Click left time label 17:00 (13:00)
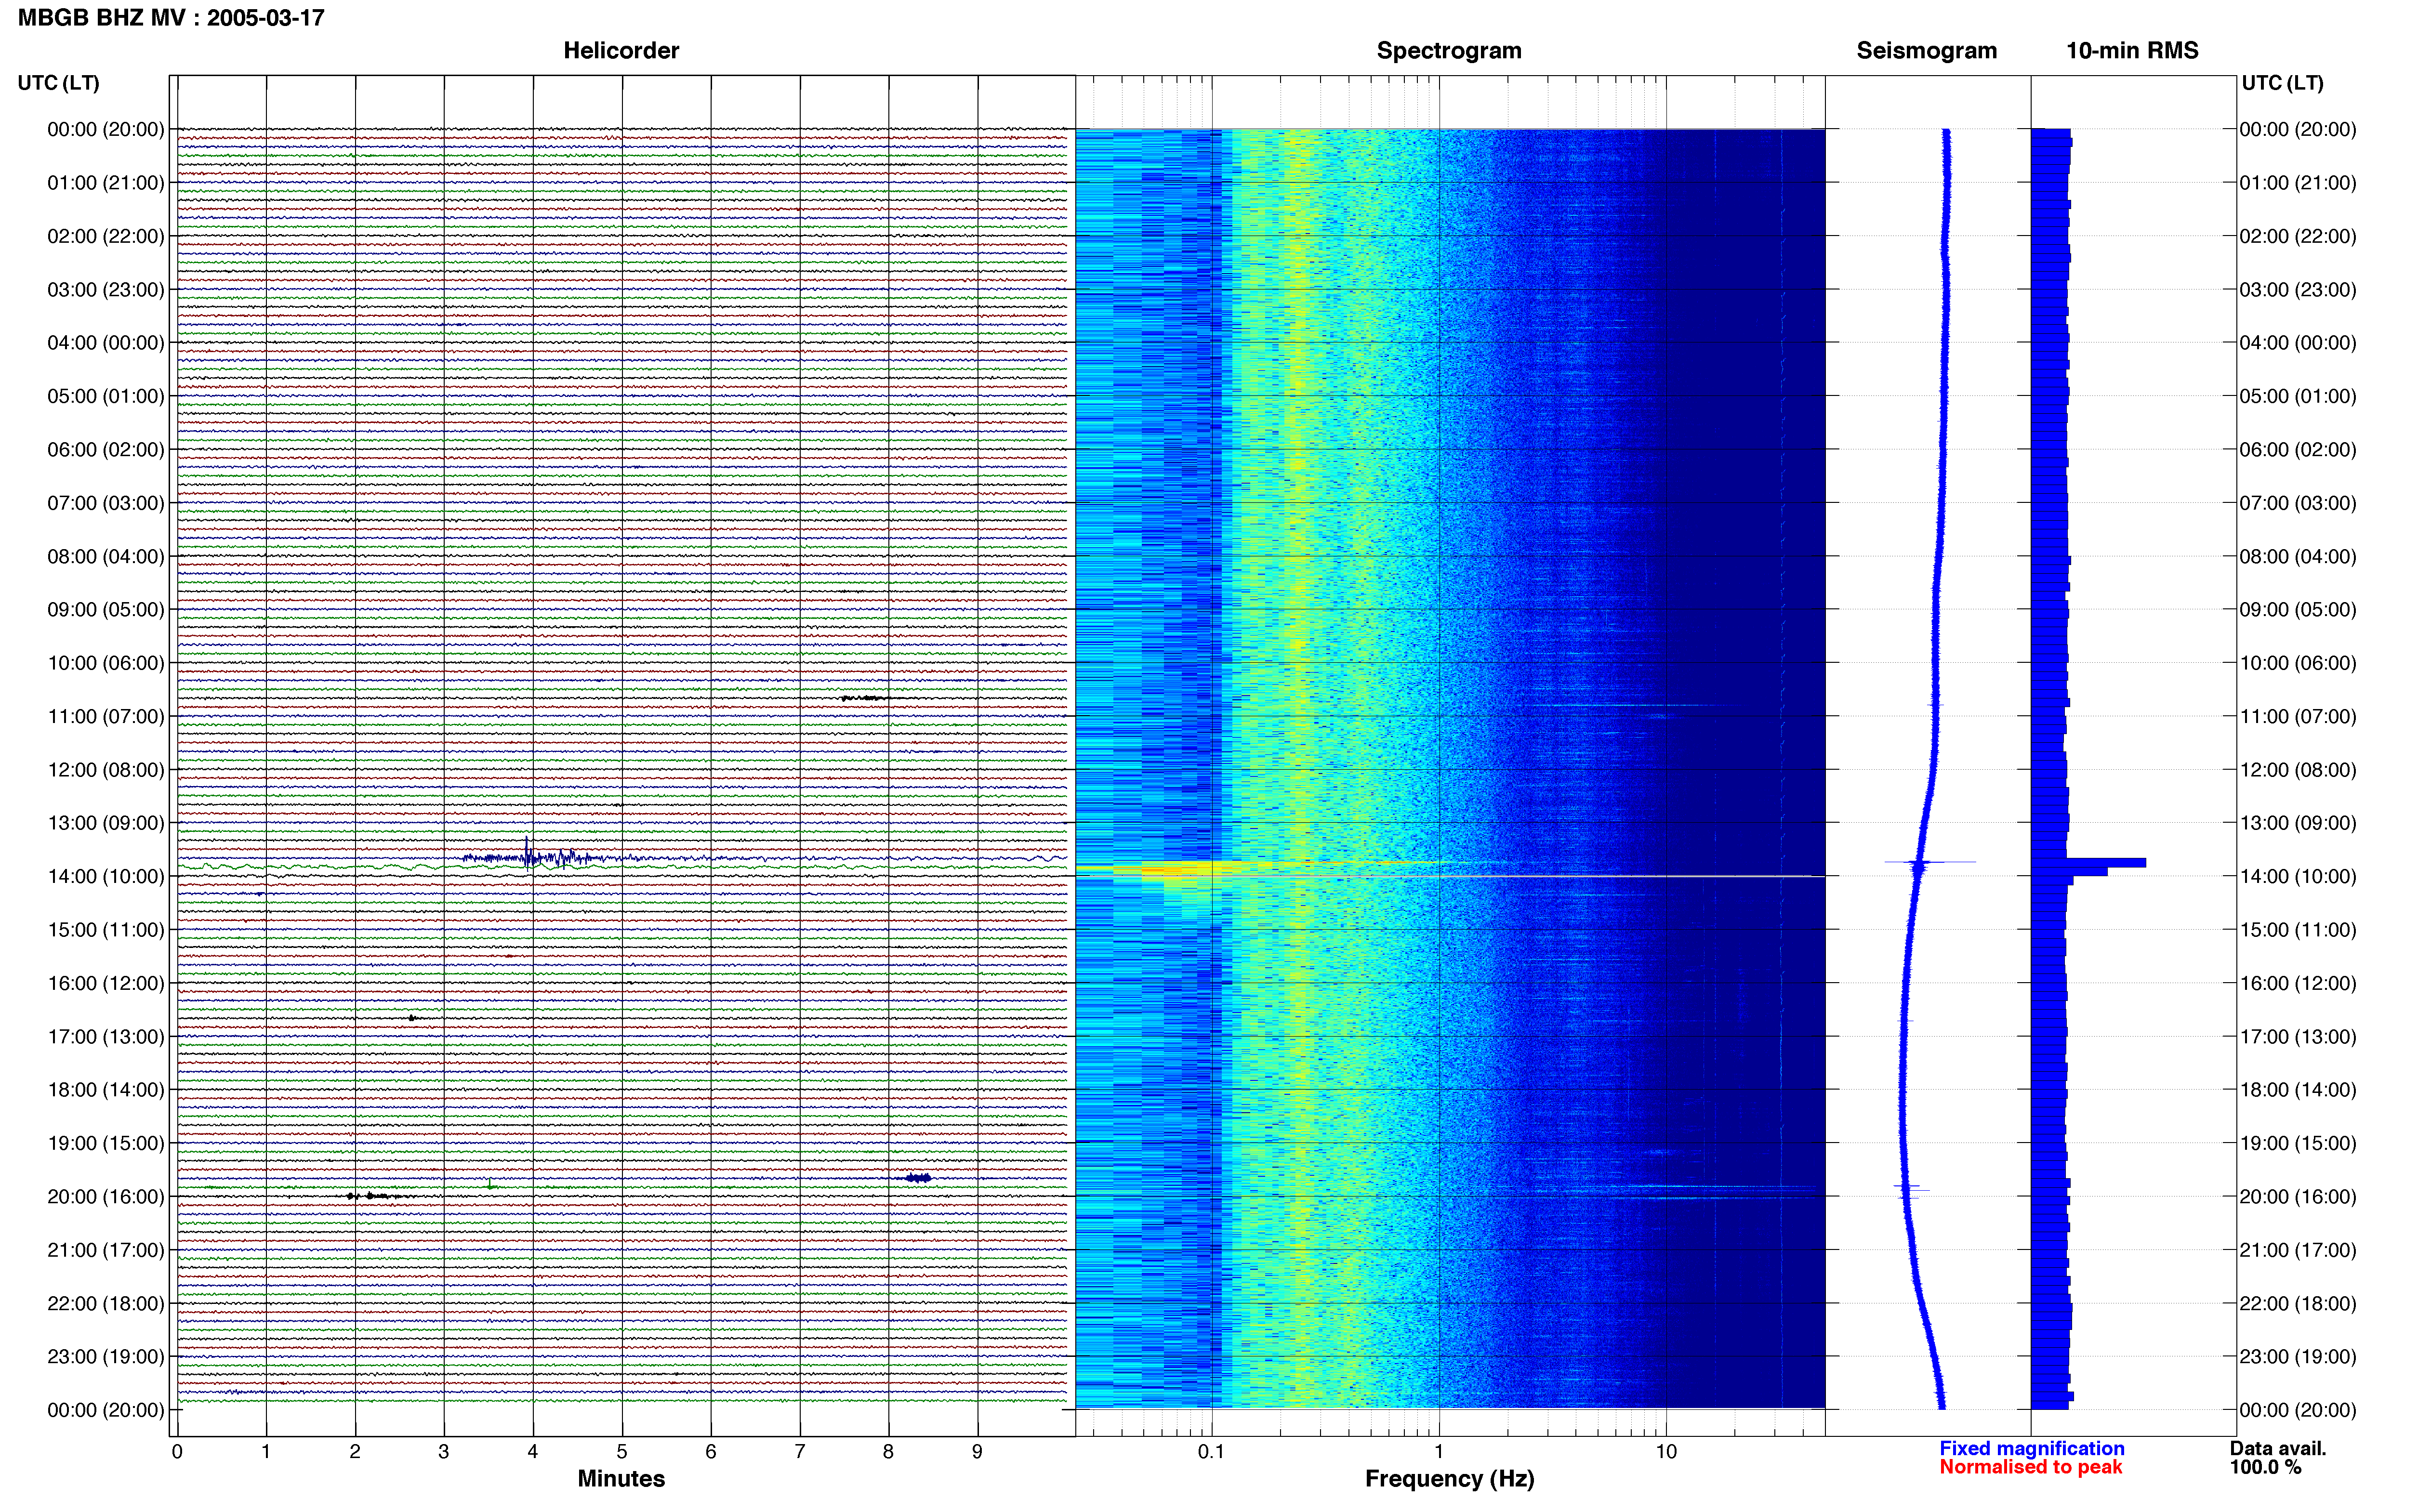Screen dimensions: 2418x1512 point(106,1037)
